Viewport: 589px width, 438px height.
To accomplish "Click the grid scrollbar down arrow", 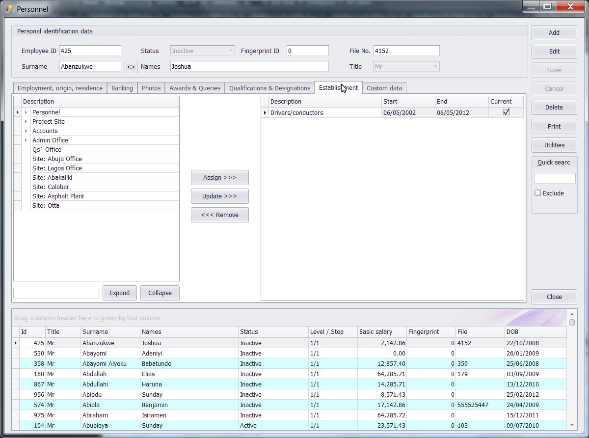I will pos(572,425).
